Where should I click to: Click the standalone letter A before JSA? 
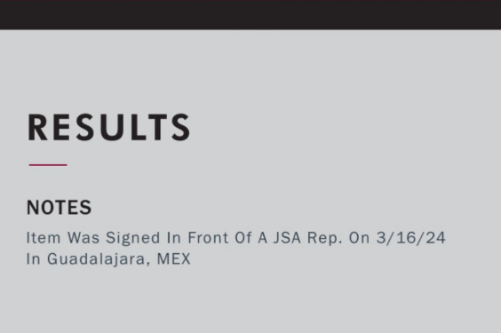pyautogui.click(x=262, y=238)
